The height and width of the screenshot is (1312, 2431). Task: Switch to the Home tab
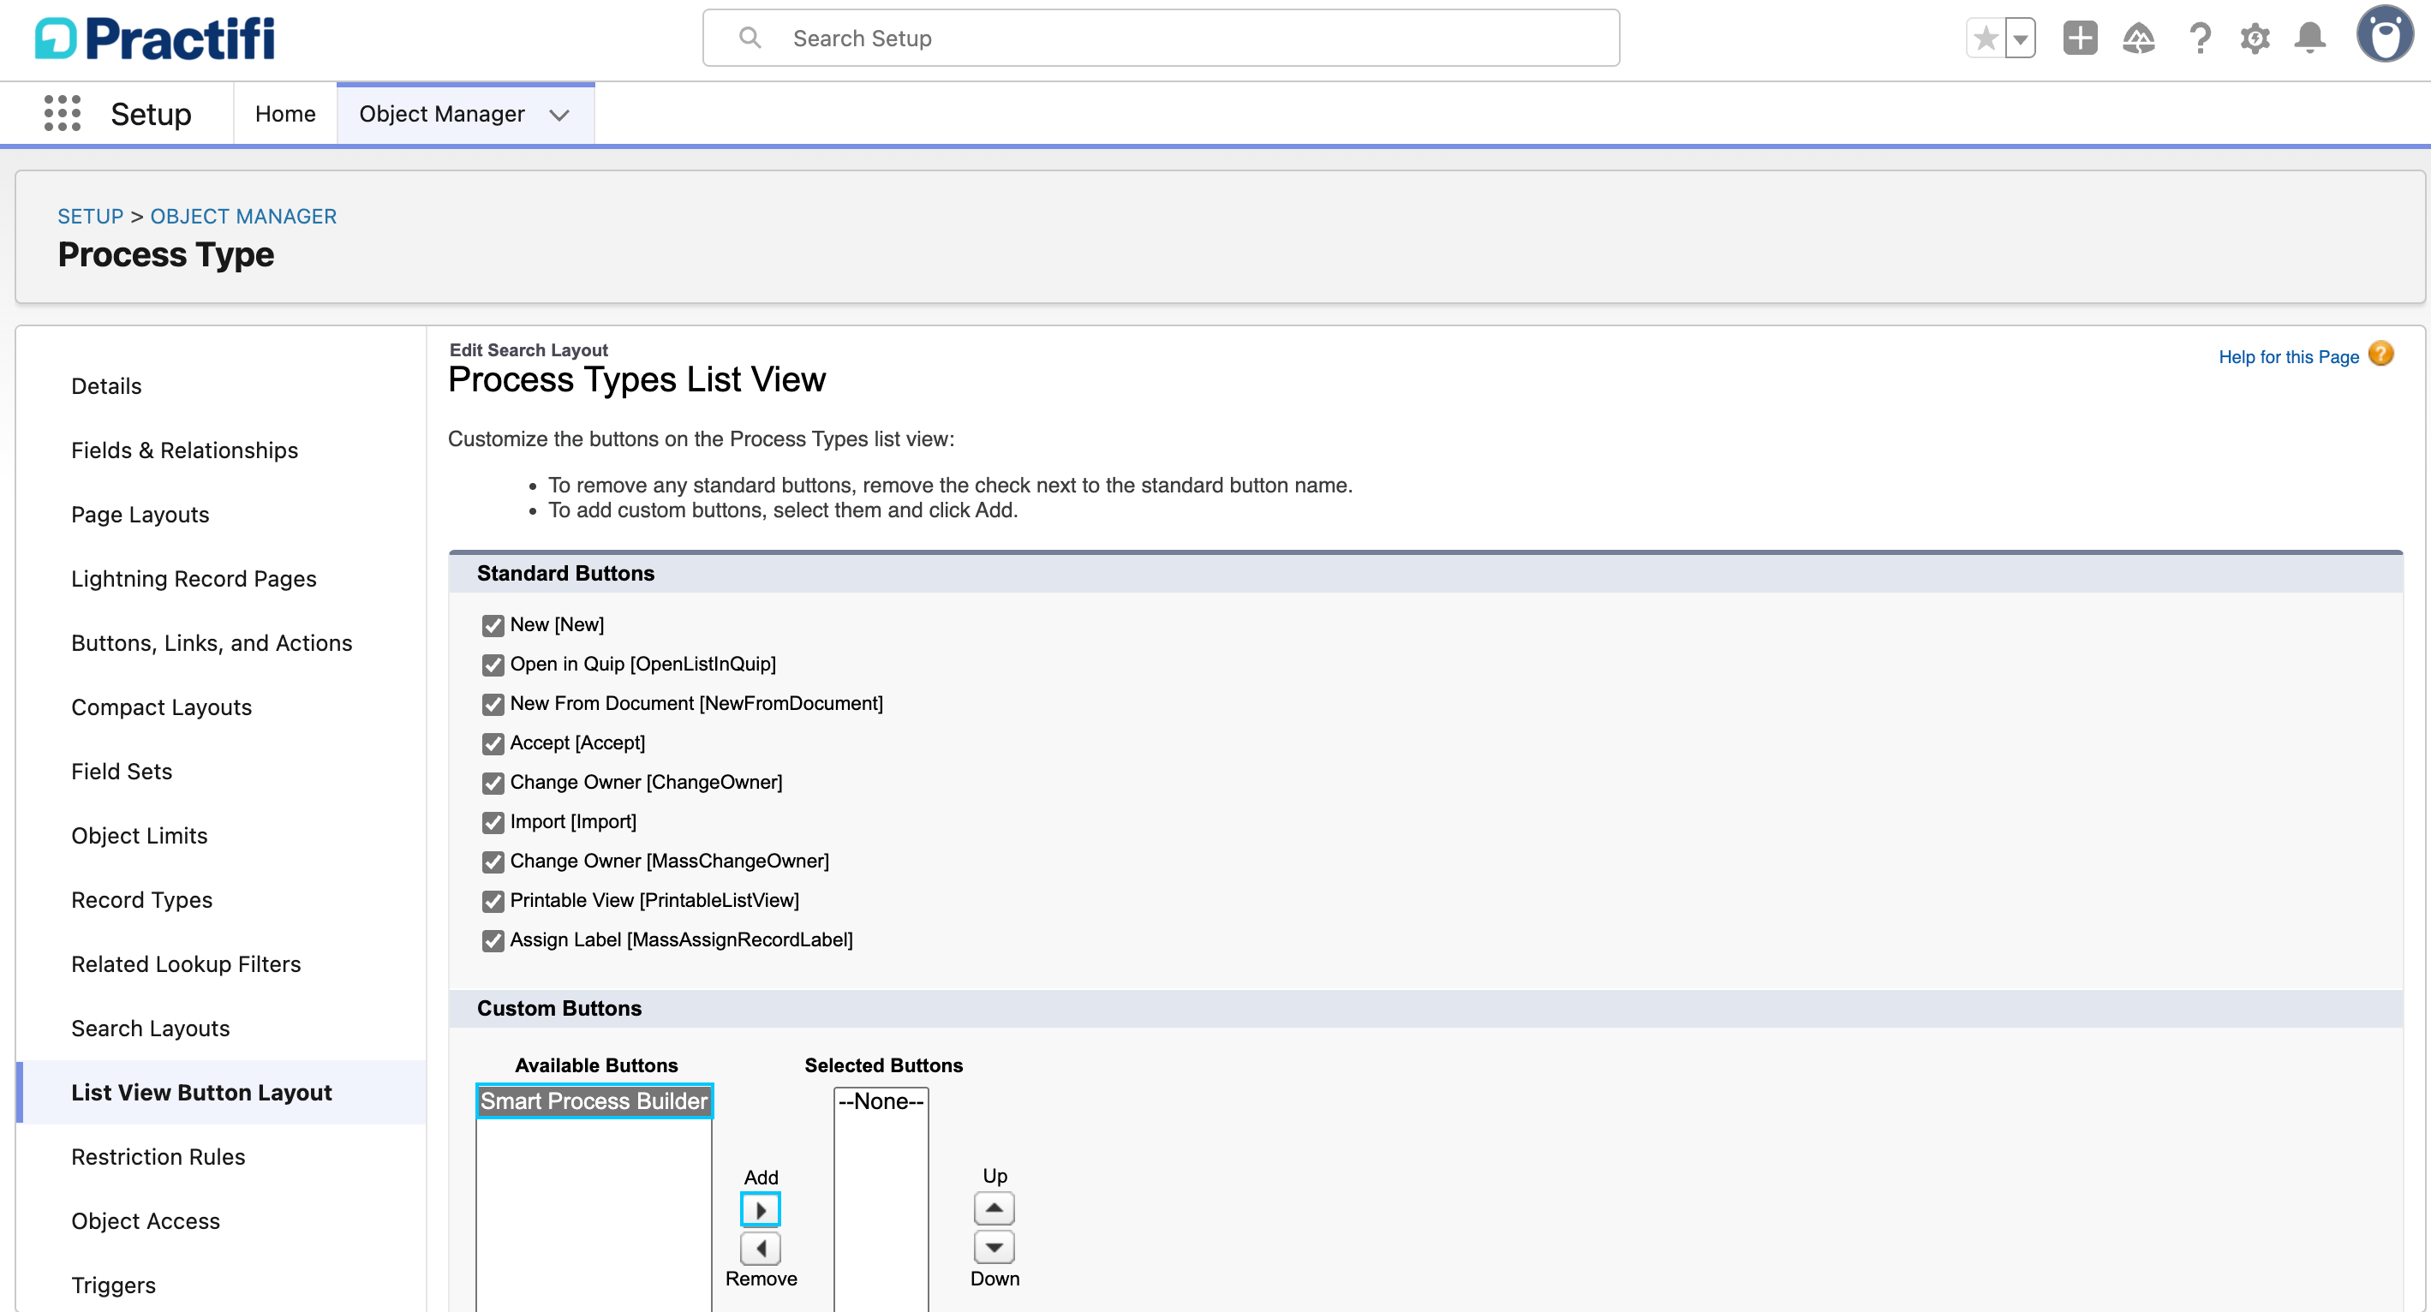click(x=285, y=114)
